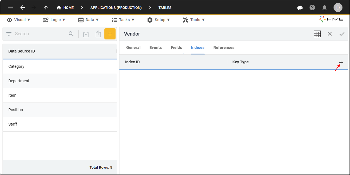Image resolution: width=350 pixels, height=175 pixels.
Task: Switch to the Fields tab
Action: pos(176,47)
